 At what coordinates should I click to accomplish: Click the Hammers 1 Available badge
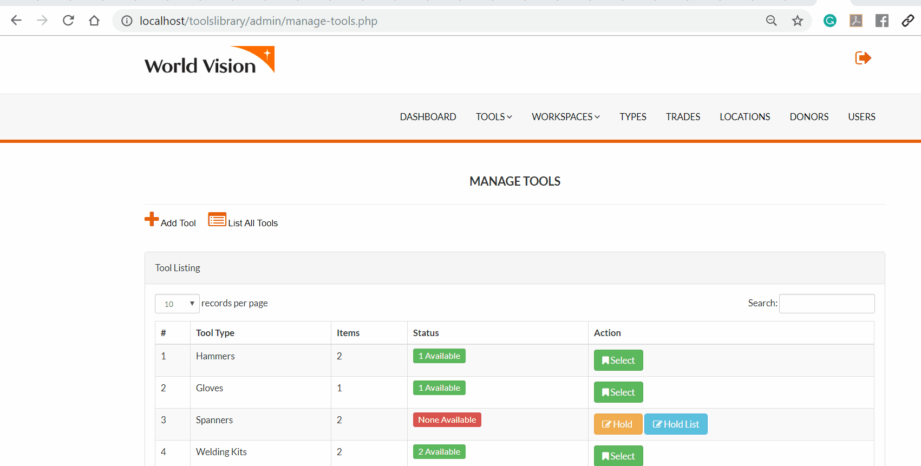click(x=439, y=356)
